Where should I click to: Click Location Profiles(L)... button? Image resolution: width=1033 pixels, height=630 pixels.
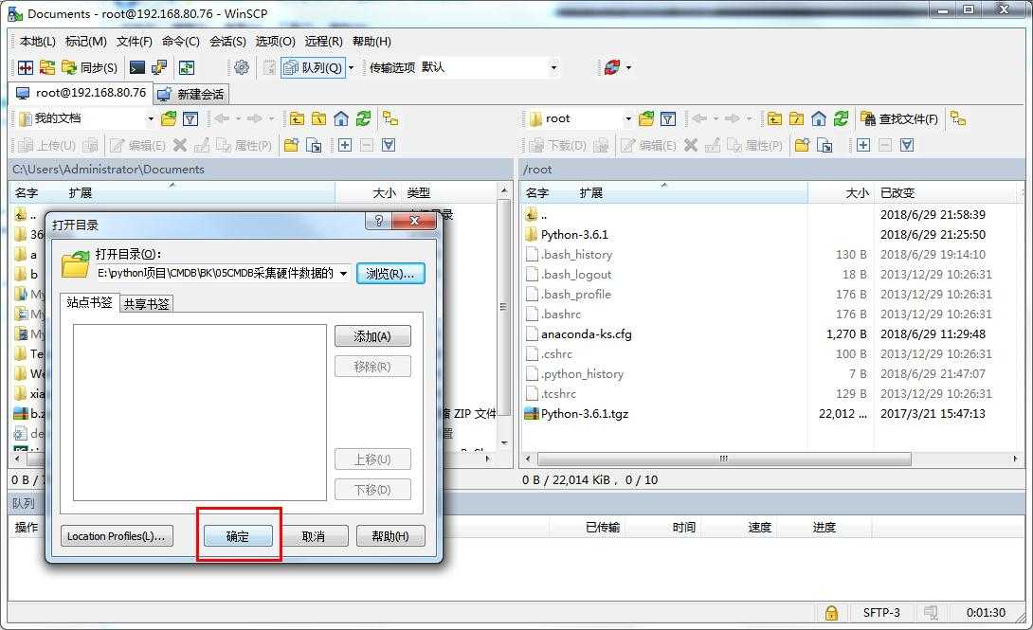[117, 536]
